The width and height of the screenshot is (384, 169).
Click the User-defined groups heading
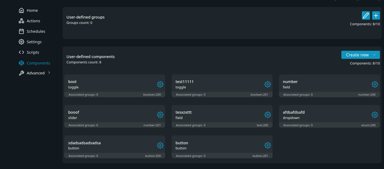pyautogui.click(x=86, y=17)
